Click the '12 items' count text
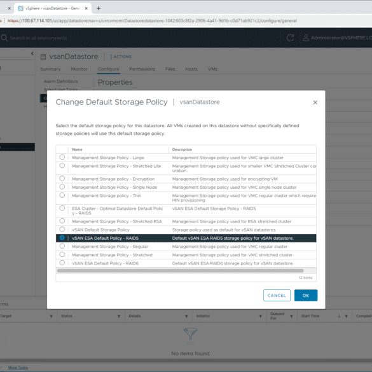Viewport: 372px width, 372px height. tap(306, 278)
